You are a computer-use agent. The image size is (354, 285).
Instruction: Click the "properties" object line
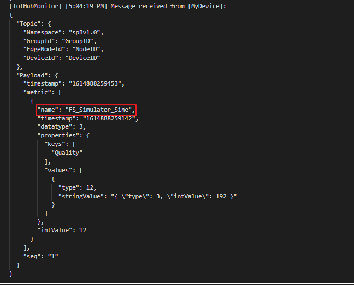click(63, 135)
